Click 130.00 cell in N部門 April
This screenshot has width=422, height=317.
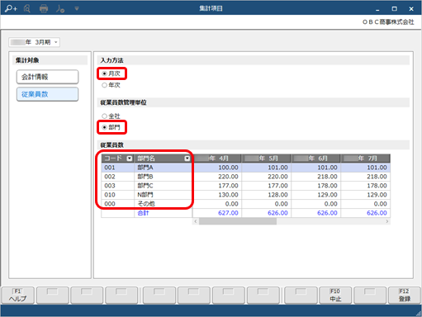(x=217, y=195)
